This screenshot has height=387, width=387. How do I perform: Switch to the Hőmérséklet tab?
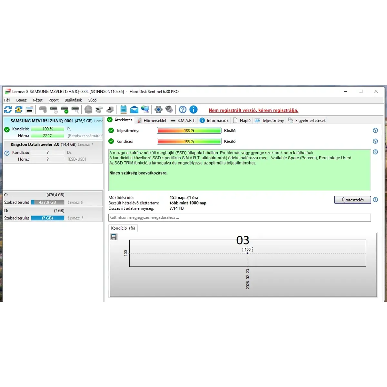[x=152, y=121]
